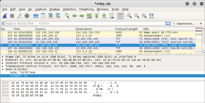Expand the Frame 166 details
The width and height of the screenshot is (205, 103).
[2, 57]
